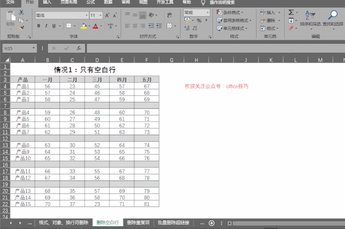This screenshot has height=229, width=345.
Task: Click the Merge and Center icon
Action: tap(169, 26)
